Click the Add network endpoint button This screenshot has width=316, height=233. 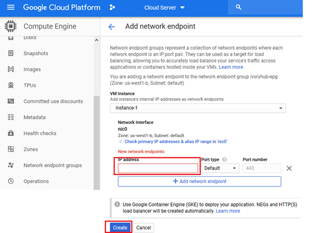tap(200, 181)
